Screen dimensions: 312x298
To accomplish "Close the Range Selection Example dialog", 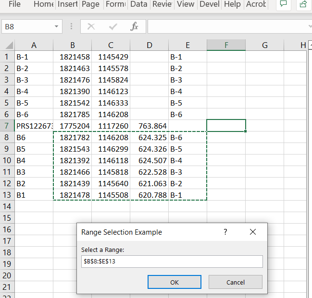I will [253, 232].
